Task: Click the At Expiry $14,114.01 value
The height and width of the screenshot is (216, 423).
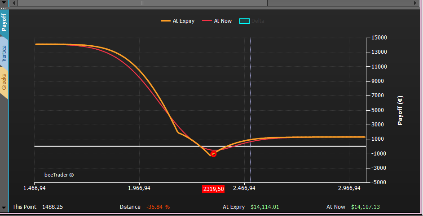Action: coord(264,207)
